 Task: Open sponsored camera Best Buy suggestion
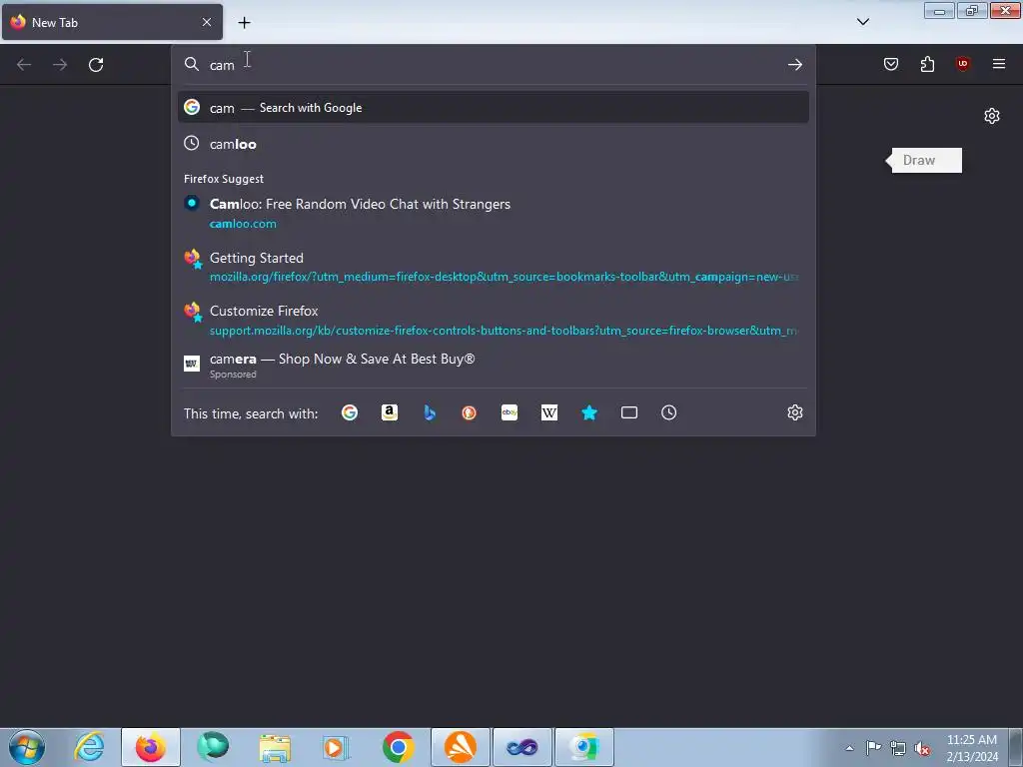point(494,366)
